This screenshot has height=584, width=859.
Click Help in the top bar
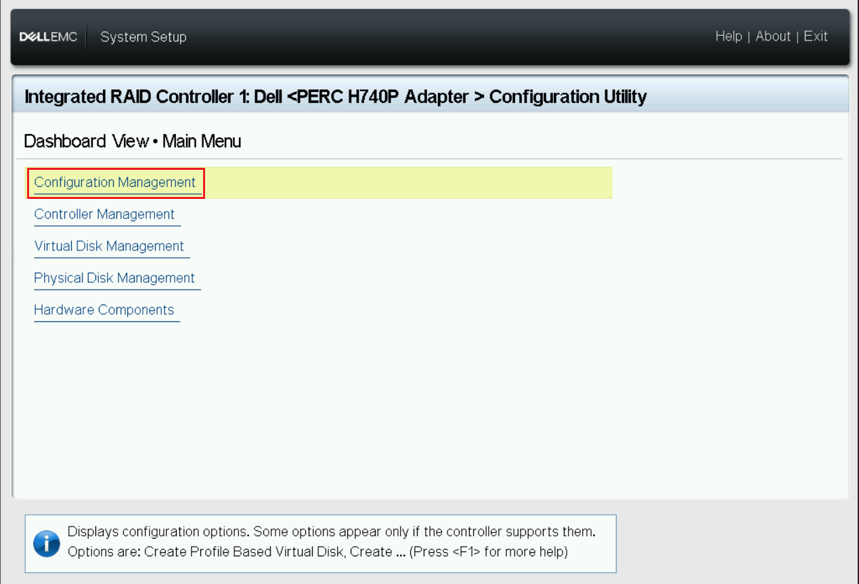pyautogui.click(x=728, y=37)
